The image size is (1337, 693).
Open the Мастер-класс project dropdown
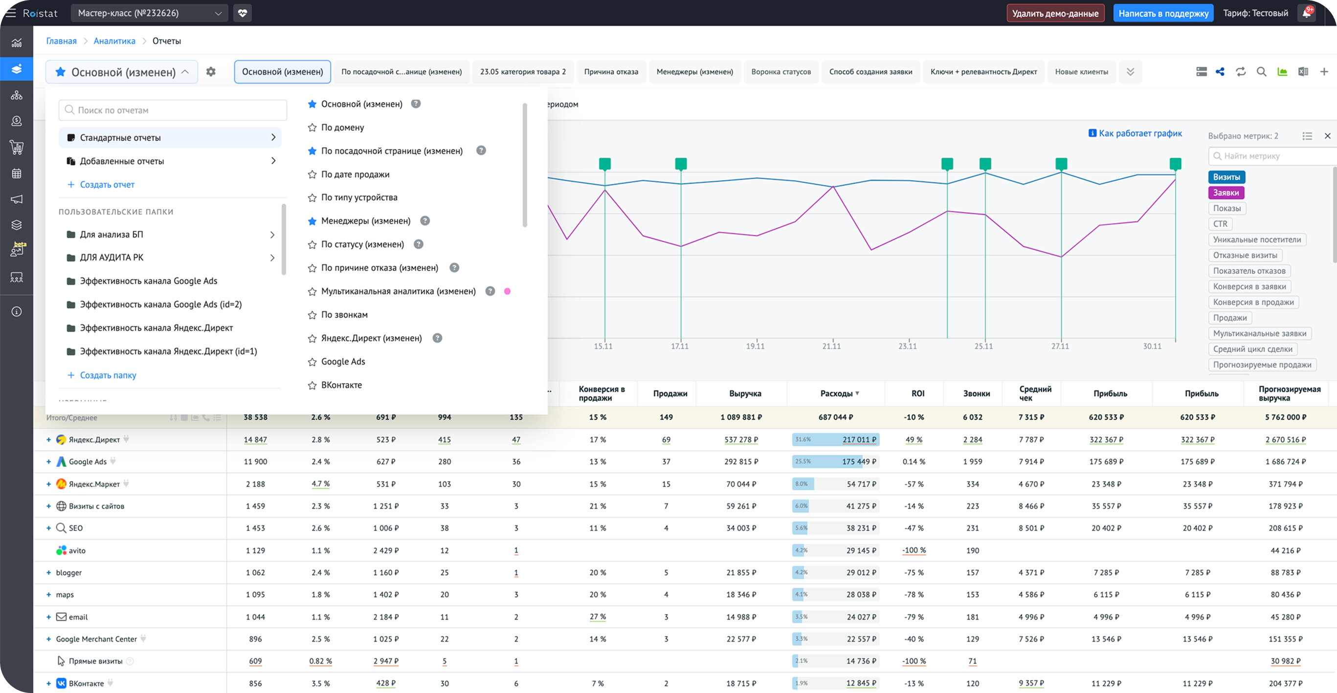coord(149,13)
